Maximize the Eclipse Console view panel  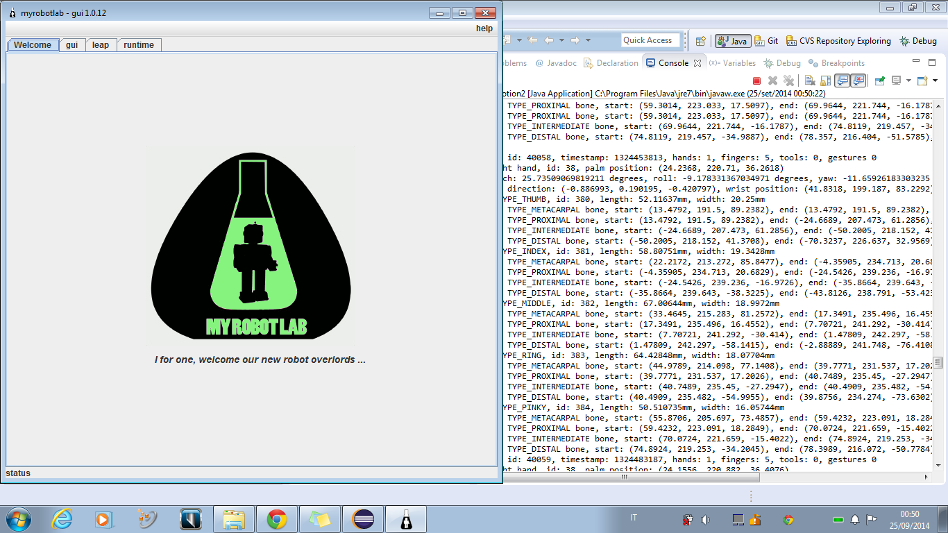[x=931, y=62]
